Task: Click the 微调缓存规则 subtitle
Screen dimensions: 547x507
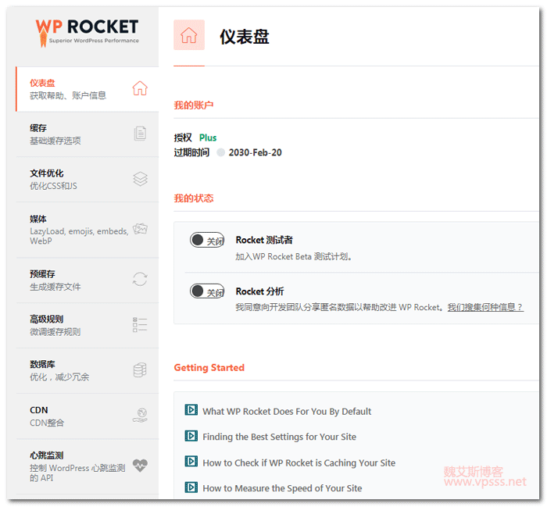Action: pyautogui.click(x=55, y=331)
